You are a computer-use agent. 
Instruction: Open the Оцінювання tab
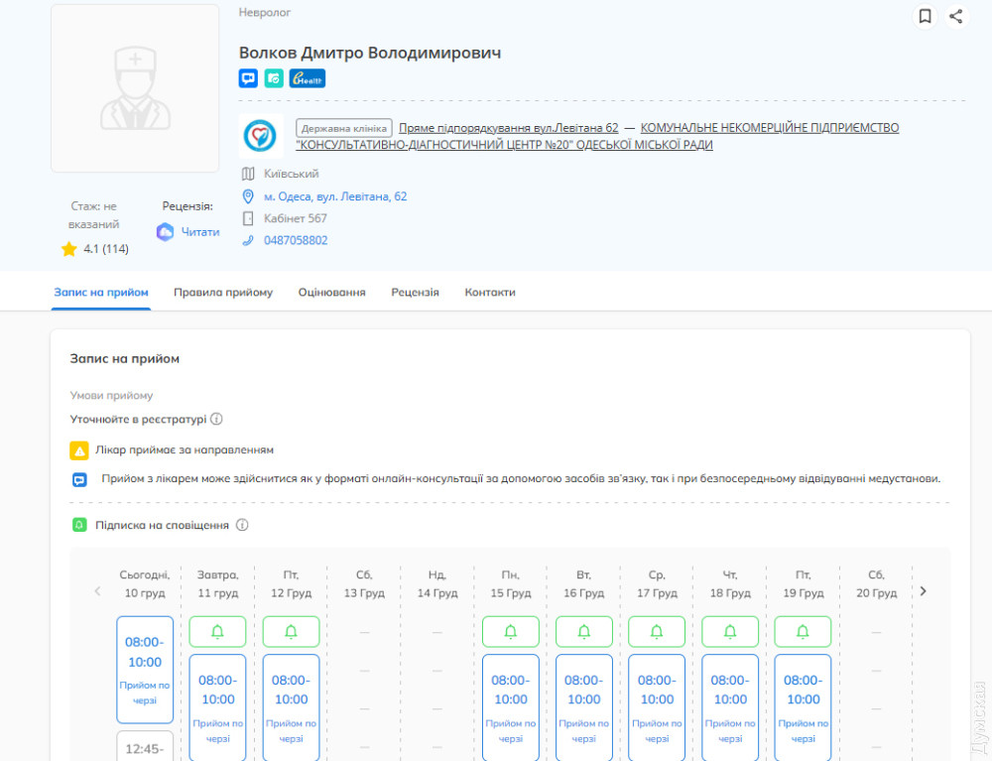[331, 293]
